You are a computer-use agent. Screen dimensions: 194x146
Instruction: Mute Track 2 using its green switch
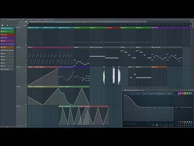point(26,65)
